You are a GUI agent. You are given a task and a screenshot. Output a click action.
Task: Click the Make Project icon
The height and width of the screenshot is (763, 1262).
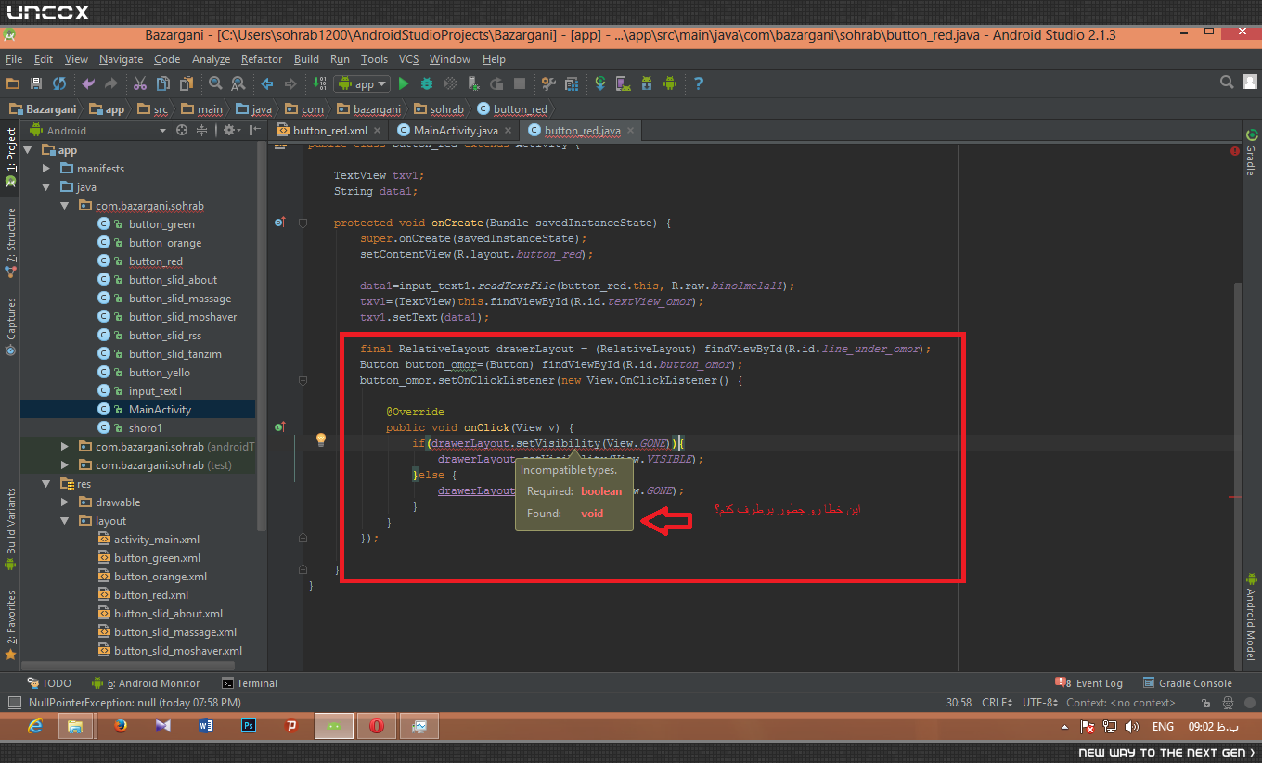tap(319, 83)
